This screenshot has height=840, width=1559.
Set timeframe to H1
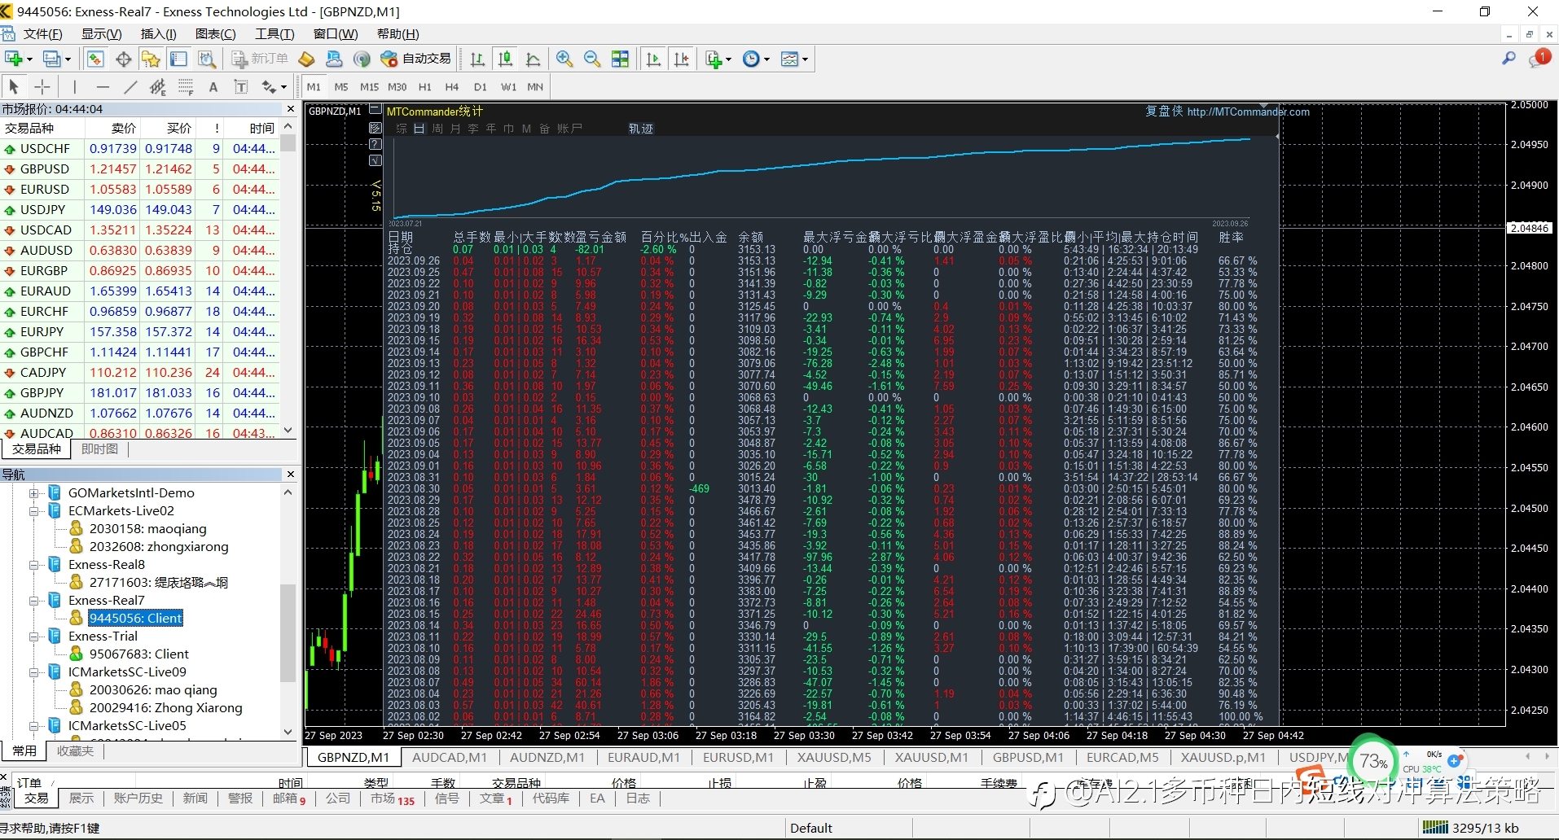click(424, 87)
